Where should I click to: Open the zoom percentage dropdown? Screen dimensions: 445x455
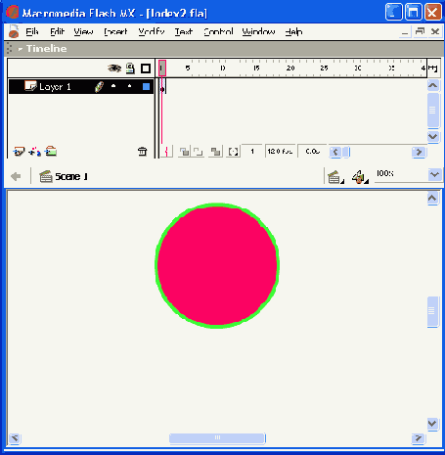[x=434, y=174]
